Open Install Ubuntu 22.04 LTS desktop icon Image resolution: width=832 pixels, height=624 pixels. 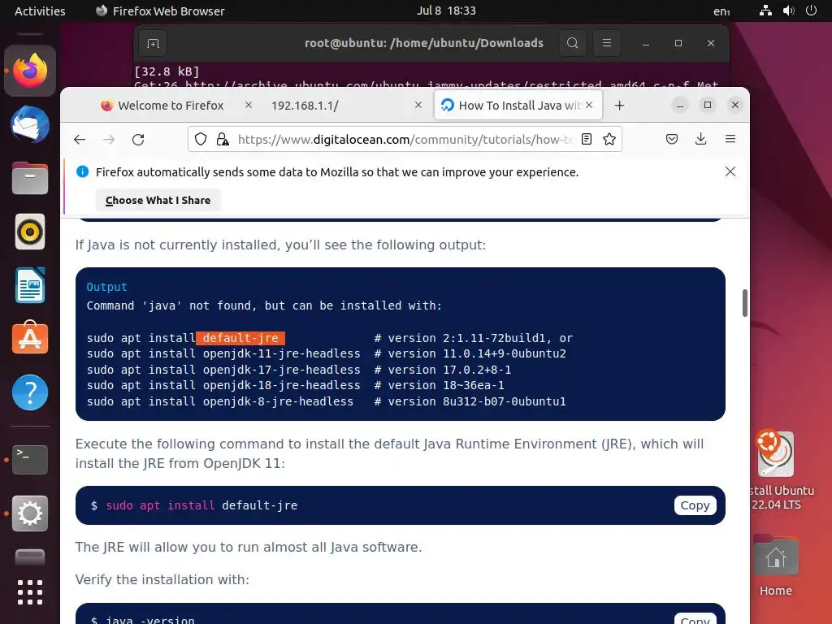tap(777, 470)
